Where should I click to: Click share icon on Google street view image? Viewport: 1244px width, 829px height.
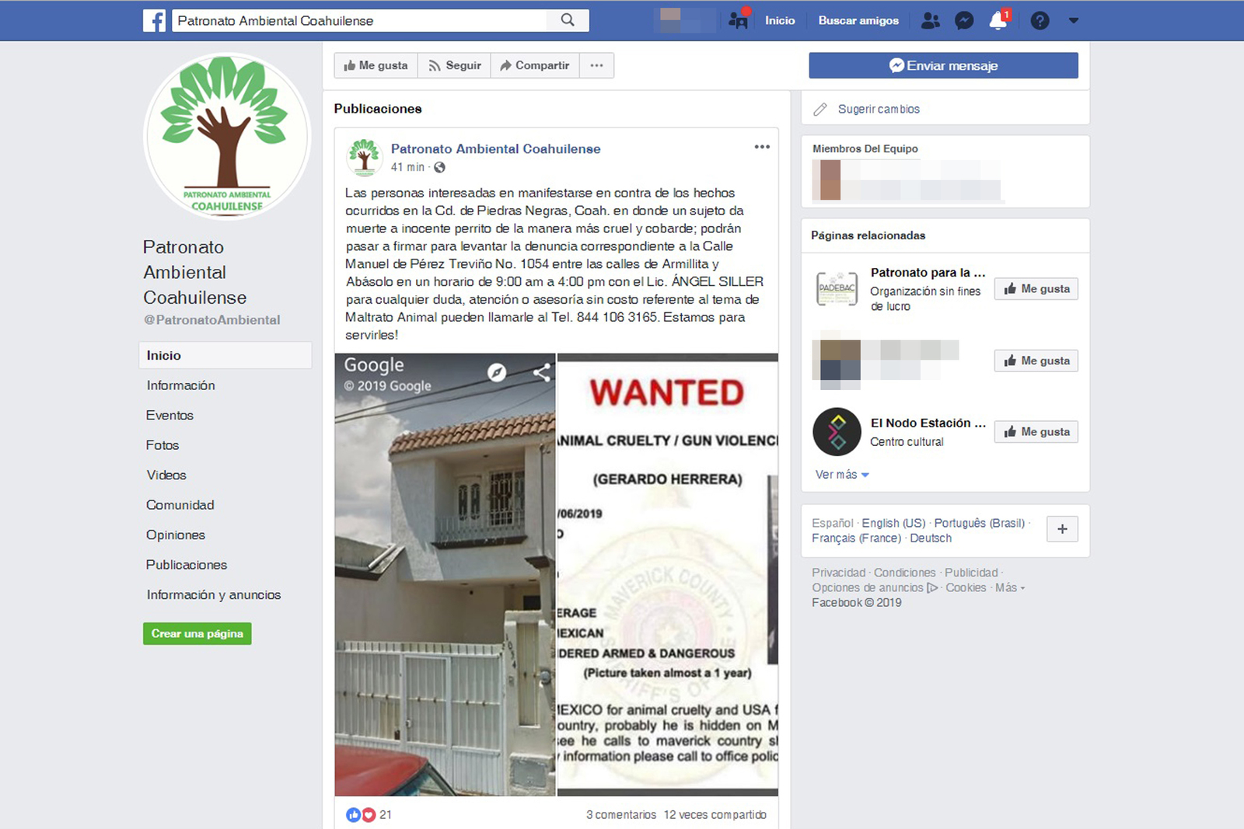(x=542, y=373)
